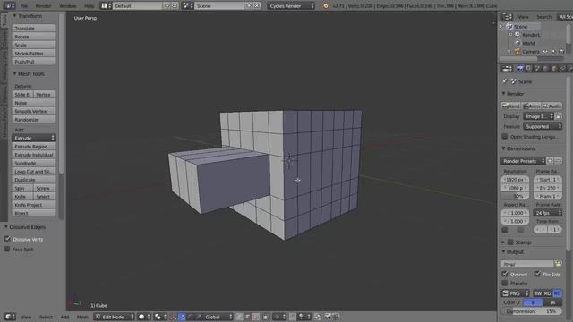Image resolution: width=573 pixels, height=322 pixels.
Task: Click the Subdivide button
Action: (x=33, y=163)
